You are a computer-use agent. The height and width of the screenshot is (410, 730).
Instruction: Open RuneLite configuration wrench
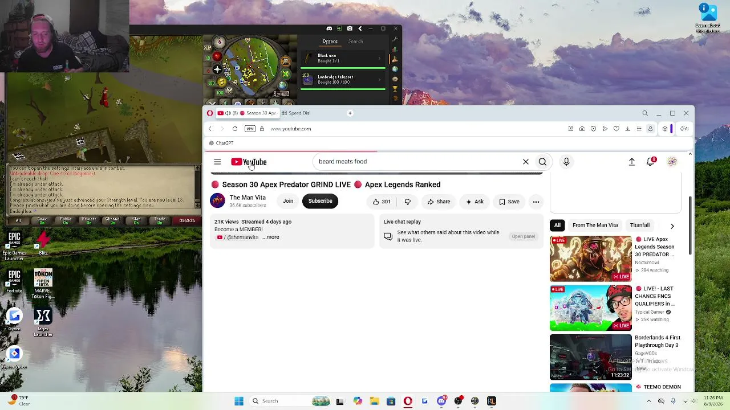point(395,39)
